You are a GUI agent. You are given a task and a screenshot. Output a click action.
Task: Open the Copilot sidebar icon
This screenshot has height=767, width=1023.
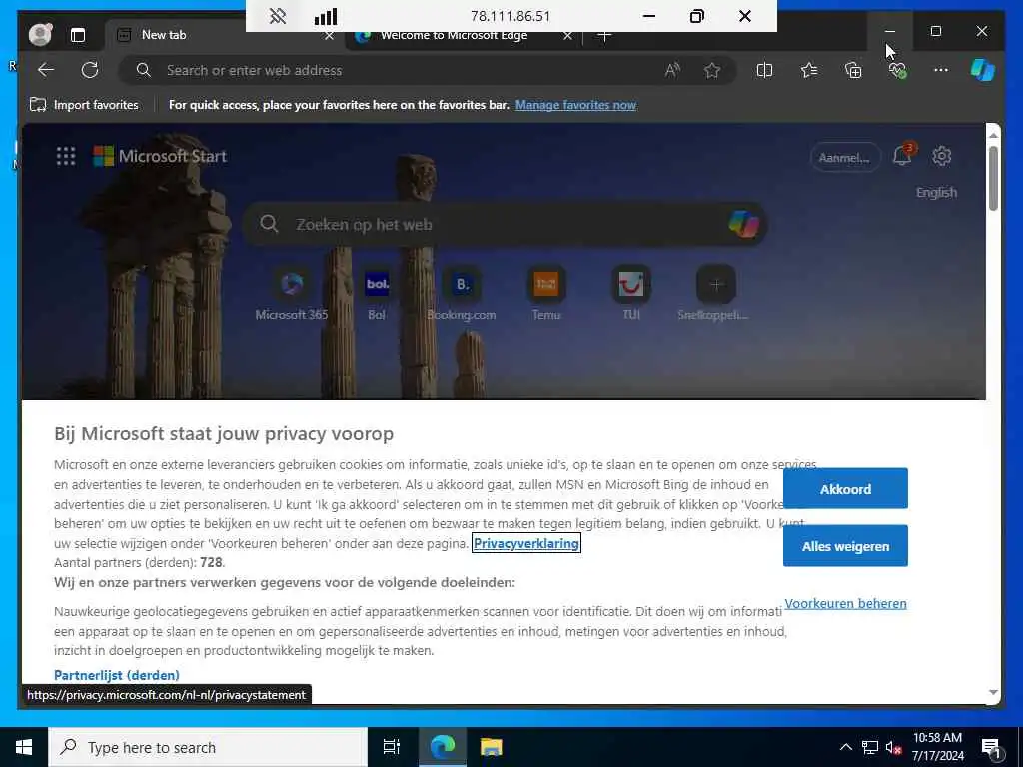(x=983, y=70)
